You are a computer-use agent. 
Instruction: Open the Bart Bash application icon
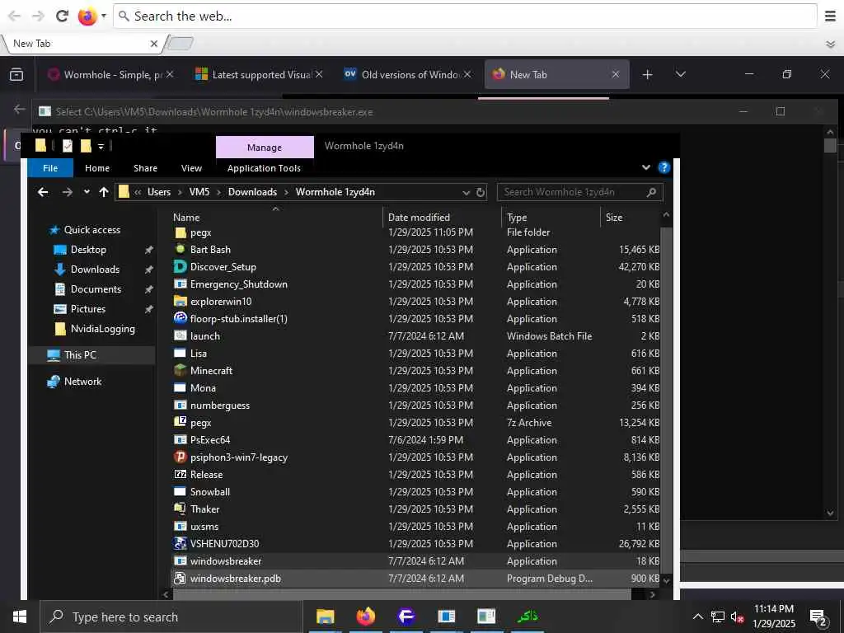[181, 249]
